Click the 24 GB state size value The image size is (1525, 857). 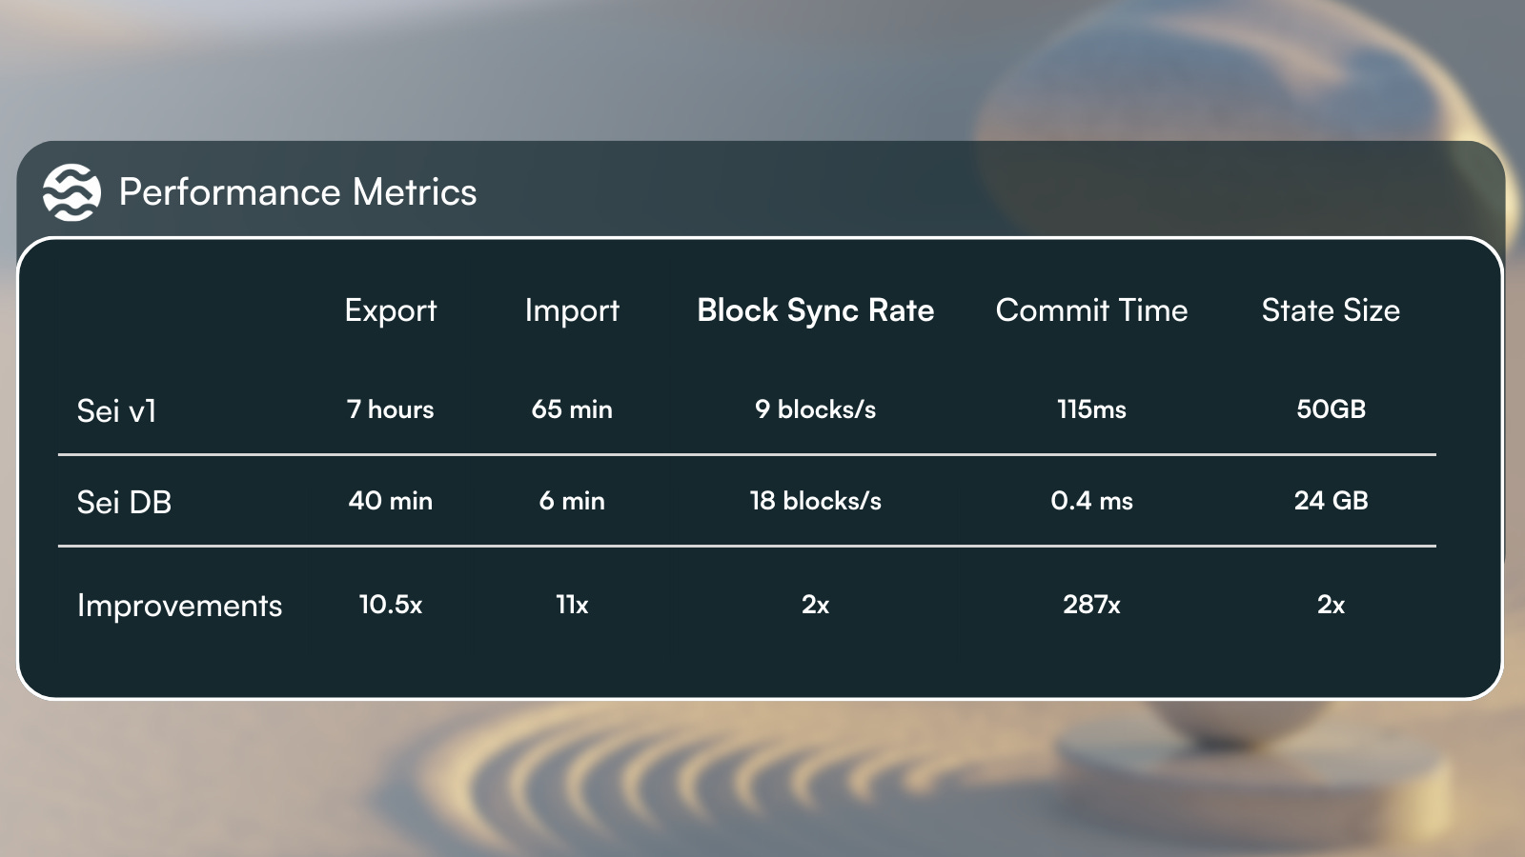[x=1331, y=501]
